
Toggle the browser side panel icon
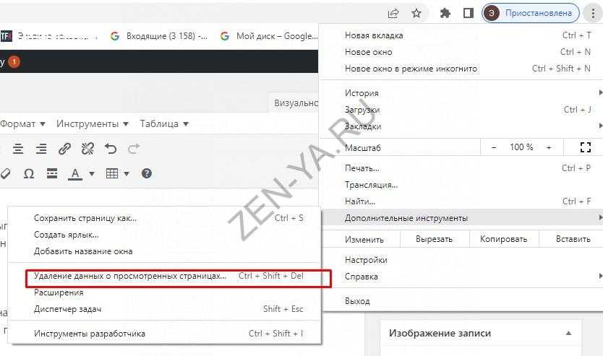(x=468, y=13)
